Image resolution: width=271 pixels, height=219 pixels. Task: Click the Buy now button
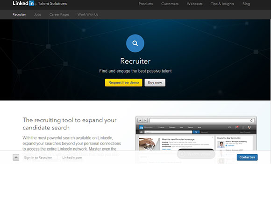(x=155, y=82)
